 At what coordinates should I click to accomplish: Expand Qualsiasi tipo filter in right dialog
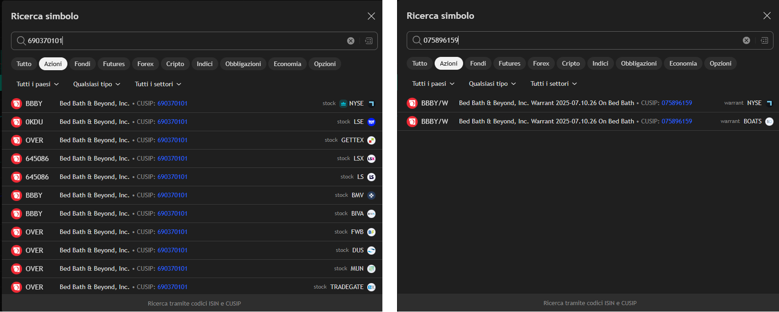coord(492,84)
